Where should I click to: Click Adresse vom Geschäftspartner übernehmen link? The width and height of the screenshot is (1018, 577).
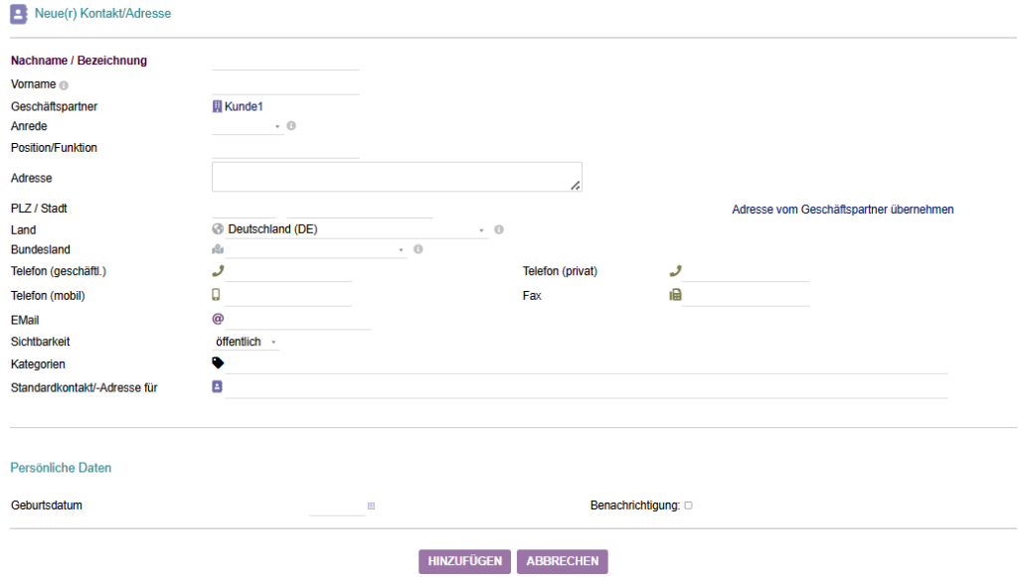[x=842, y=210]
